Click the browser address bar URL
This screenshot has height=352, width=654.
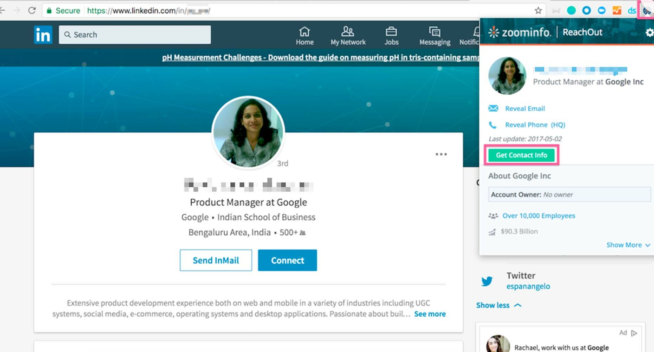pyautogui.click(x=148, y=11)
